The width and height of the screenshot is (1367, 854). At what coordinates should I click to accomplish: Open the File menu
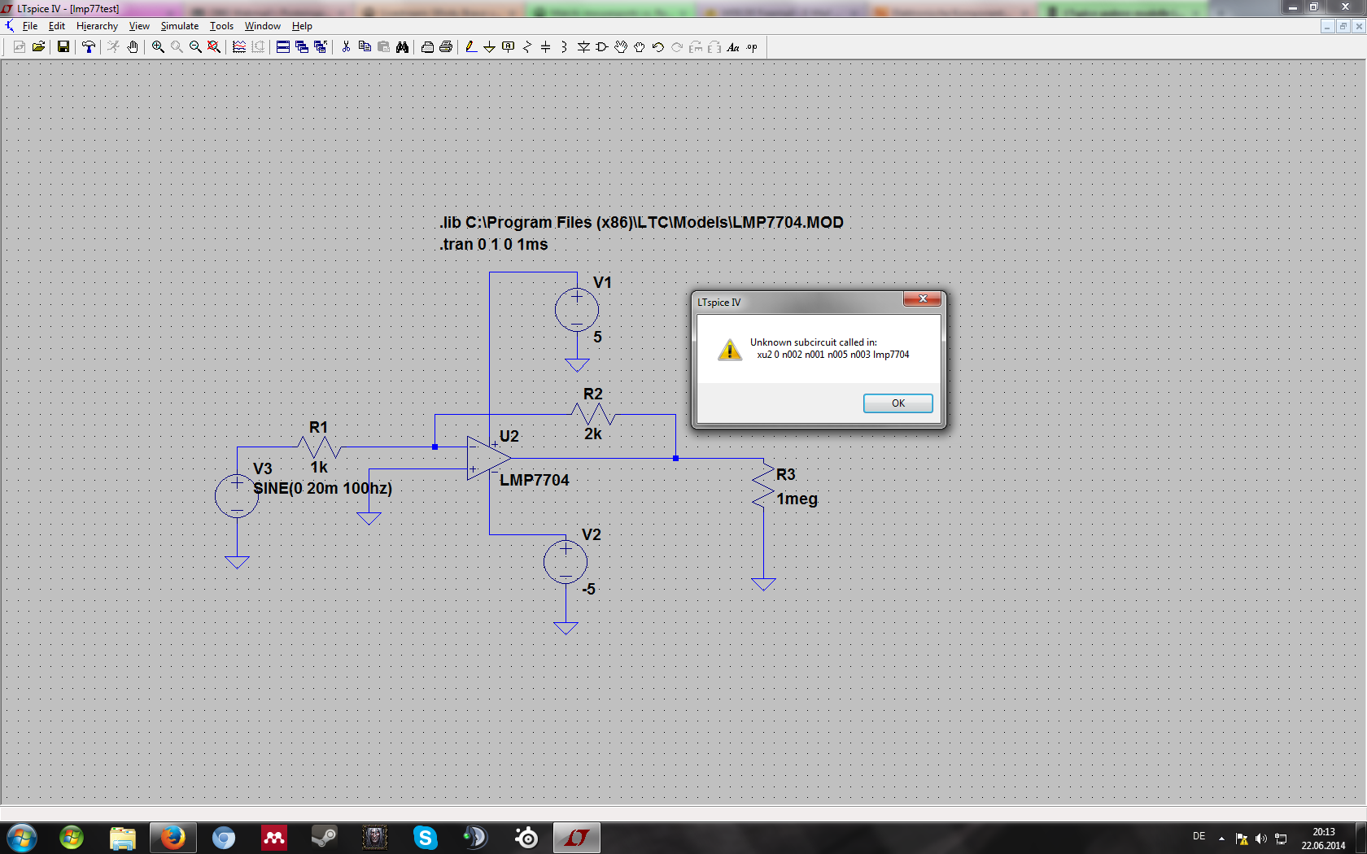click(30, 26)
